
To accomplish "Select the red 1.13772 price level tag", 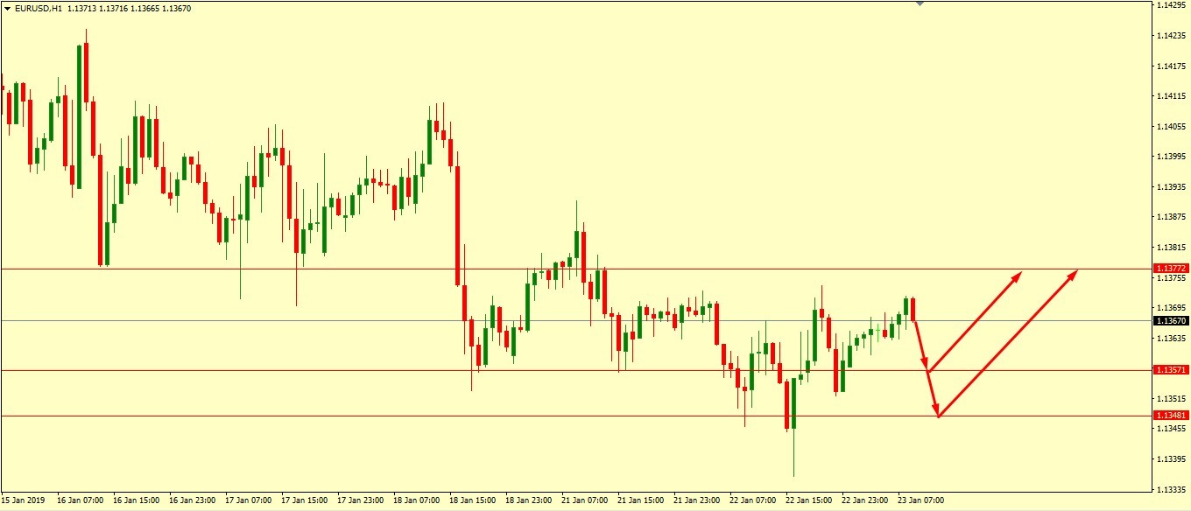I will pyautogui.click(x=1170, y=268).
